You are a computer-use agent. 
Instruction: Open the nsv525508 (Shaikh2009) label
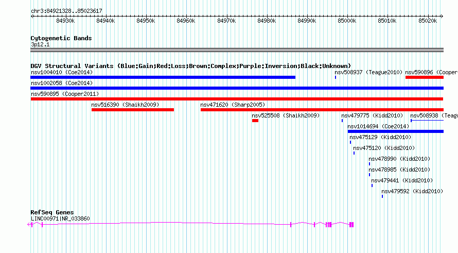click(x=286, y=115)
